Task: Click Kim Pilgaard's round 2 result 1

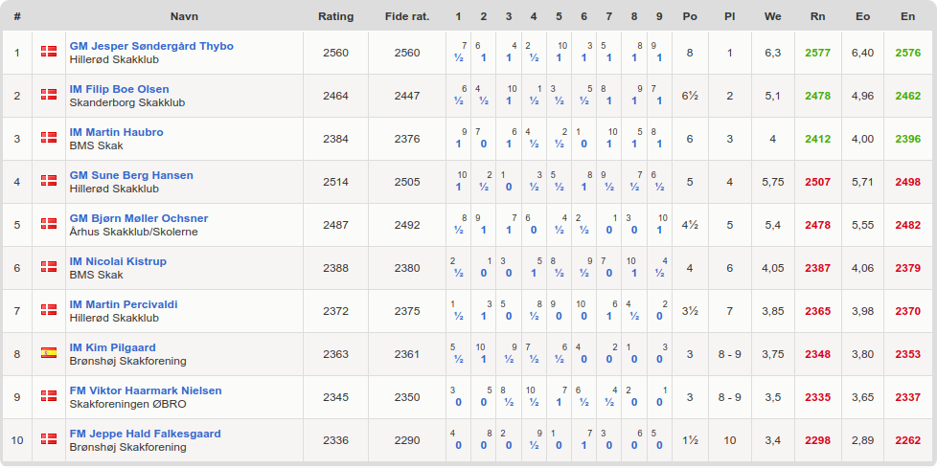Action: [484, 359]
